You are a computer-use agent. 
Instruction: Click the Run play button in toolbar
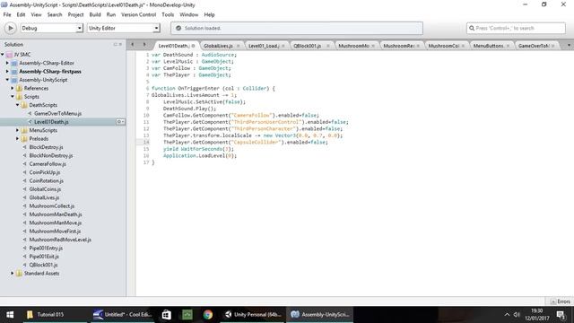10,28
